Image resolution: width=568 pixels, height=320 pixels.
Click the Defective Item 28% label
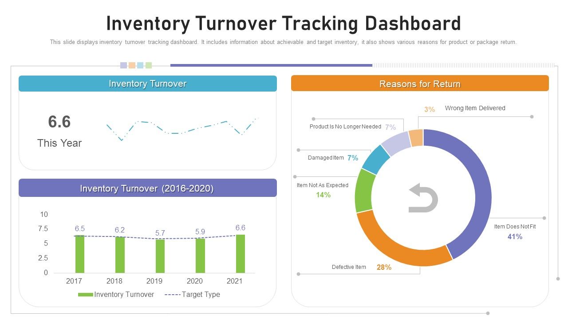click(x=362, y=267)
